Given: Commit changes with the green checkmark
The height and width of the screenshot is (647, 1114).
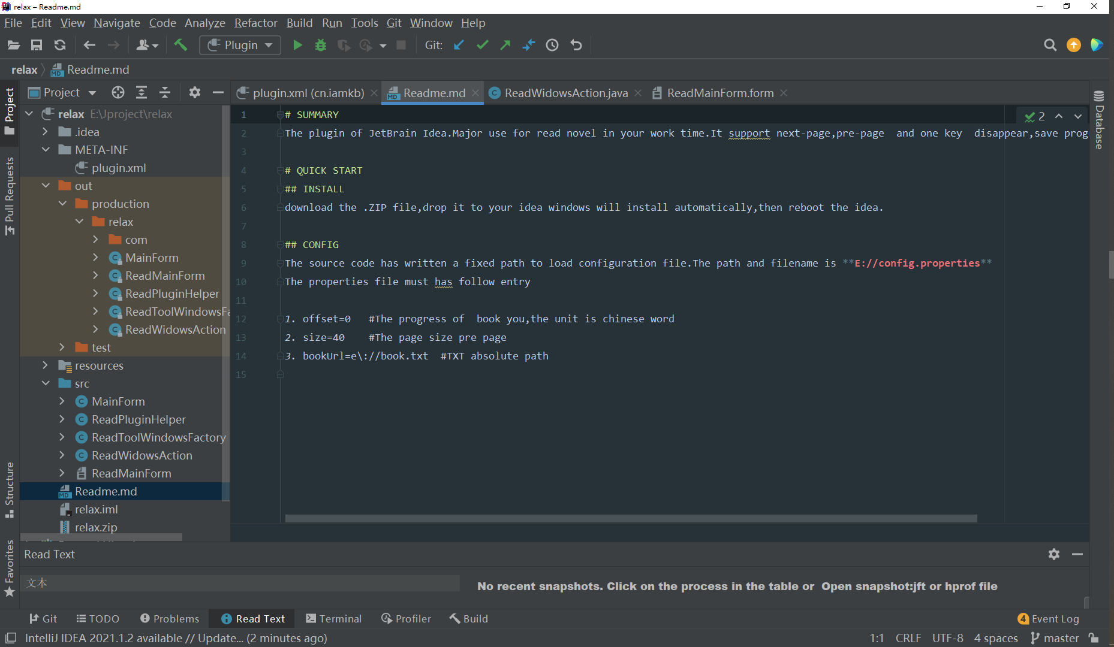Looking at the screenshot, I should point(482,45).
